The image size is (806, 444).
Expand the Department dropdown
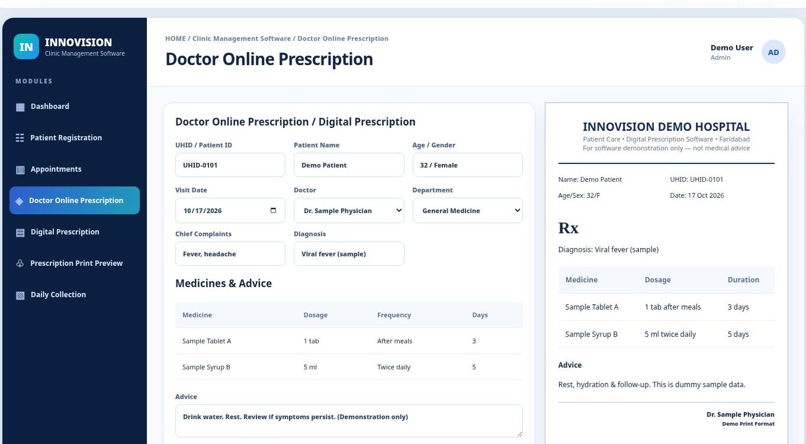pos(467,211)
